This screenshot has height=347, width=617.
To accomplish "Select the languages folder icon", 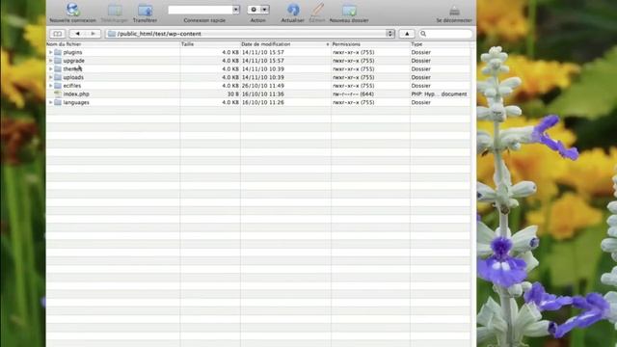I will pyautogui.click(x=58, y=102).
